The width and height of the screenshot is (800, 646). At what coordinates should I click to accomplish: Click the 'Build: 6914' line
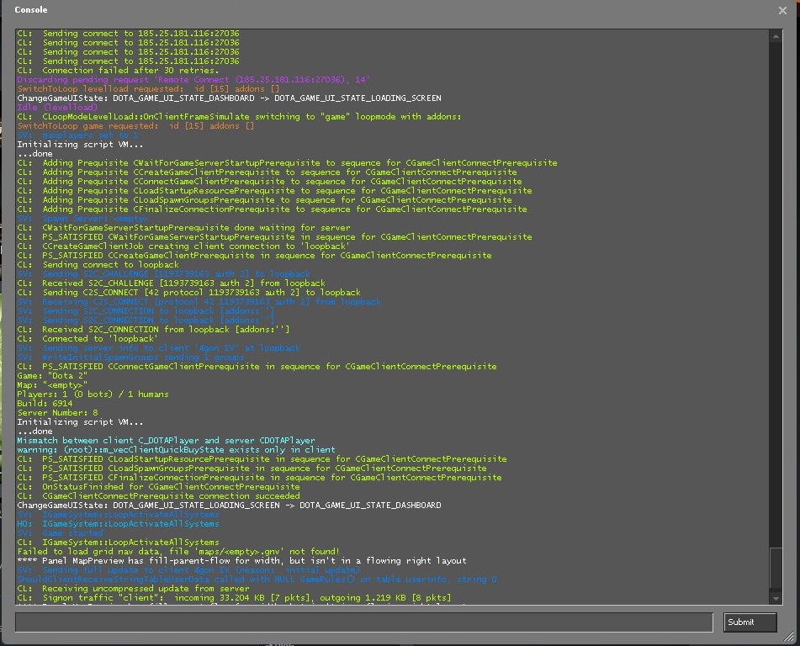(45, 404)
